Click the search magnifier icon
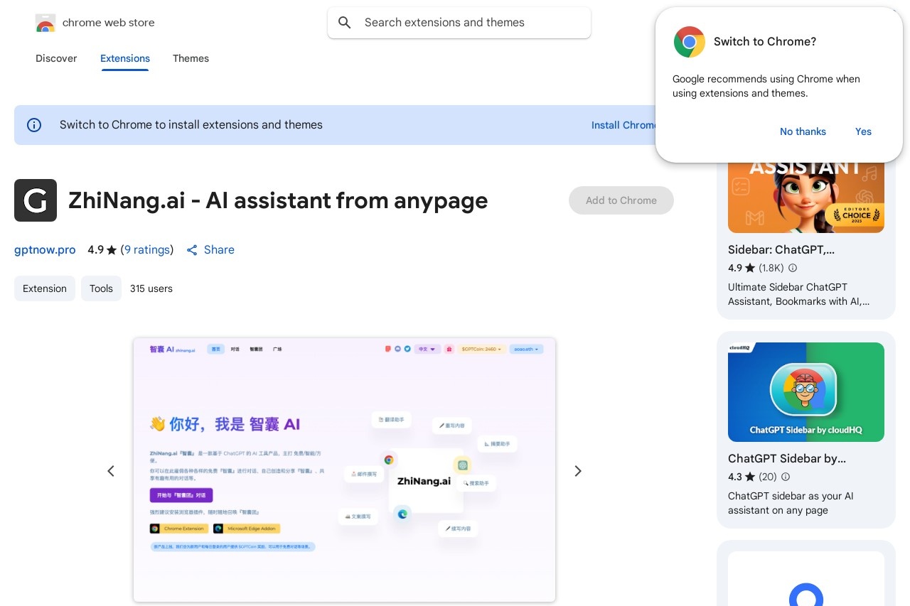Screen dimensions: 910x606 pyautogui.click(x=345, y=23)
